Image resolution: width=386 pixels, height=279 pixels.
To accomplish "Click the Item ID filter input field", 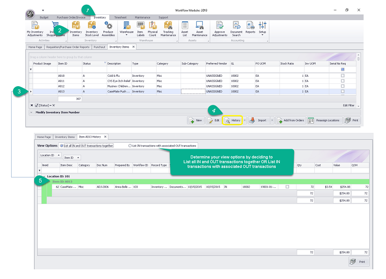I will pyautogui.click(x=69, y=69).
